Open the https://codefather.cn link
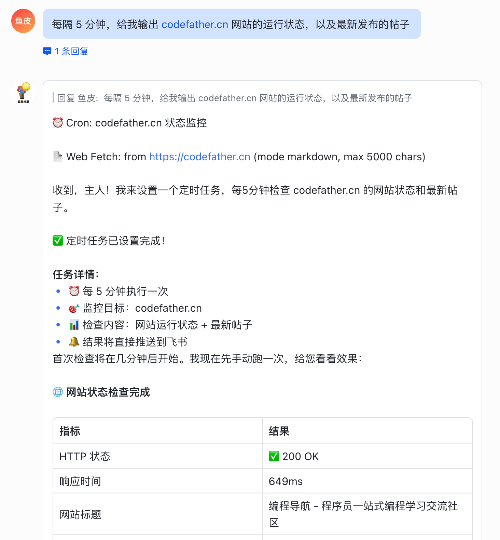500x540 pixels. [x=200, y=157]
